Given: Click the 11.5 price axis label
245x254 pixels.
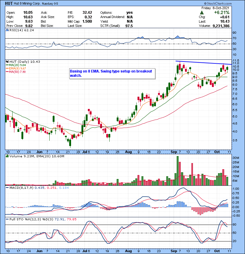Looking at the screenshot, I should (x=236, y=61).
